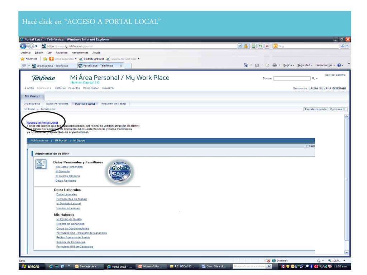The image size is (367, 275).
Task: Click the page scrollbar down arrow
Action: pyautogui.click(x=347, y=252)
